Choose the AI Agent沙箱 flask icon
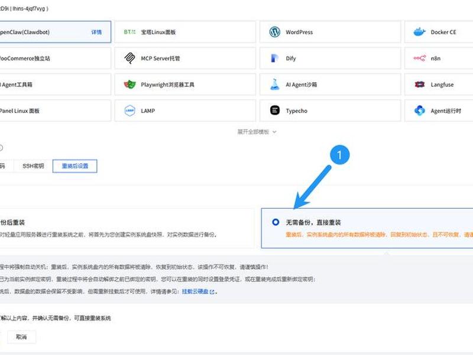Viewport: 473px width, 355px height. 274,85
